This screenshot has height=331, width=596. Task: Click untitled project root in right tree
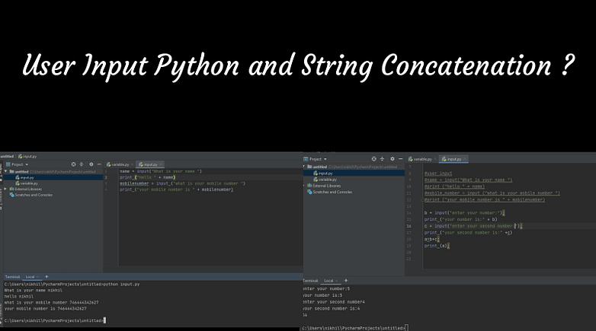319,167
